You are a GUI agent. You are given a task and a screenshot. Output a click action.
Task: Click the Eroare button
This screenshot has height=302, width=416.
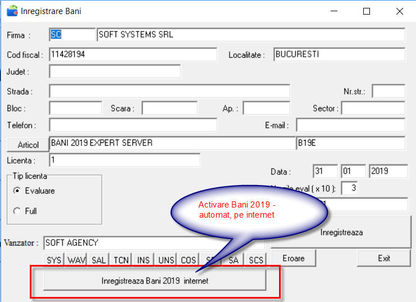(x=293, y=258)
